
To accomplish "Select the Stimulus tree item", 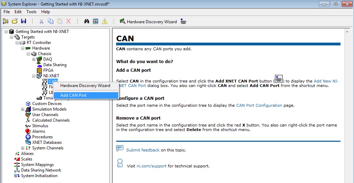I will (x=40, y=126).
